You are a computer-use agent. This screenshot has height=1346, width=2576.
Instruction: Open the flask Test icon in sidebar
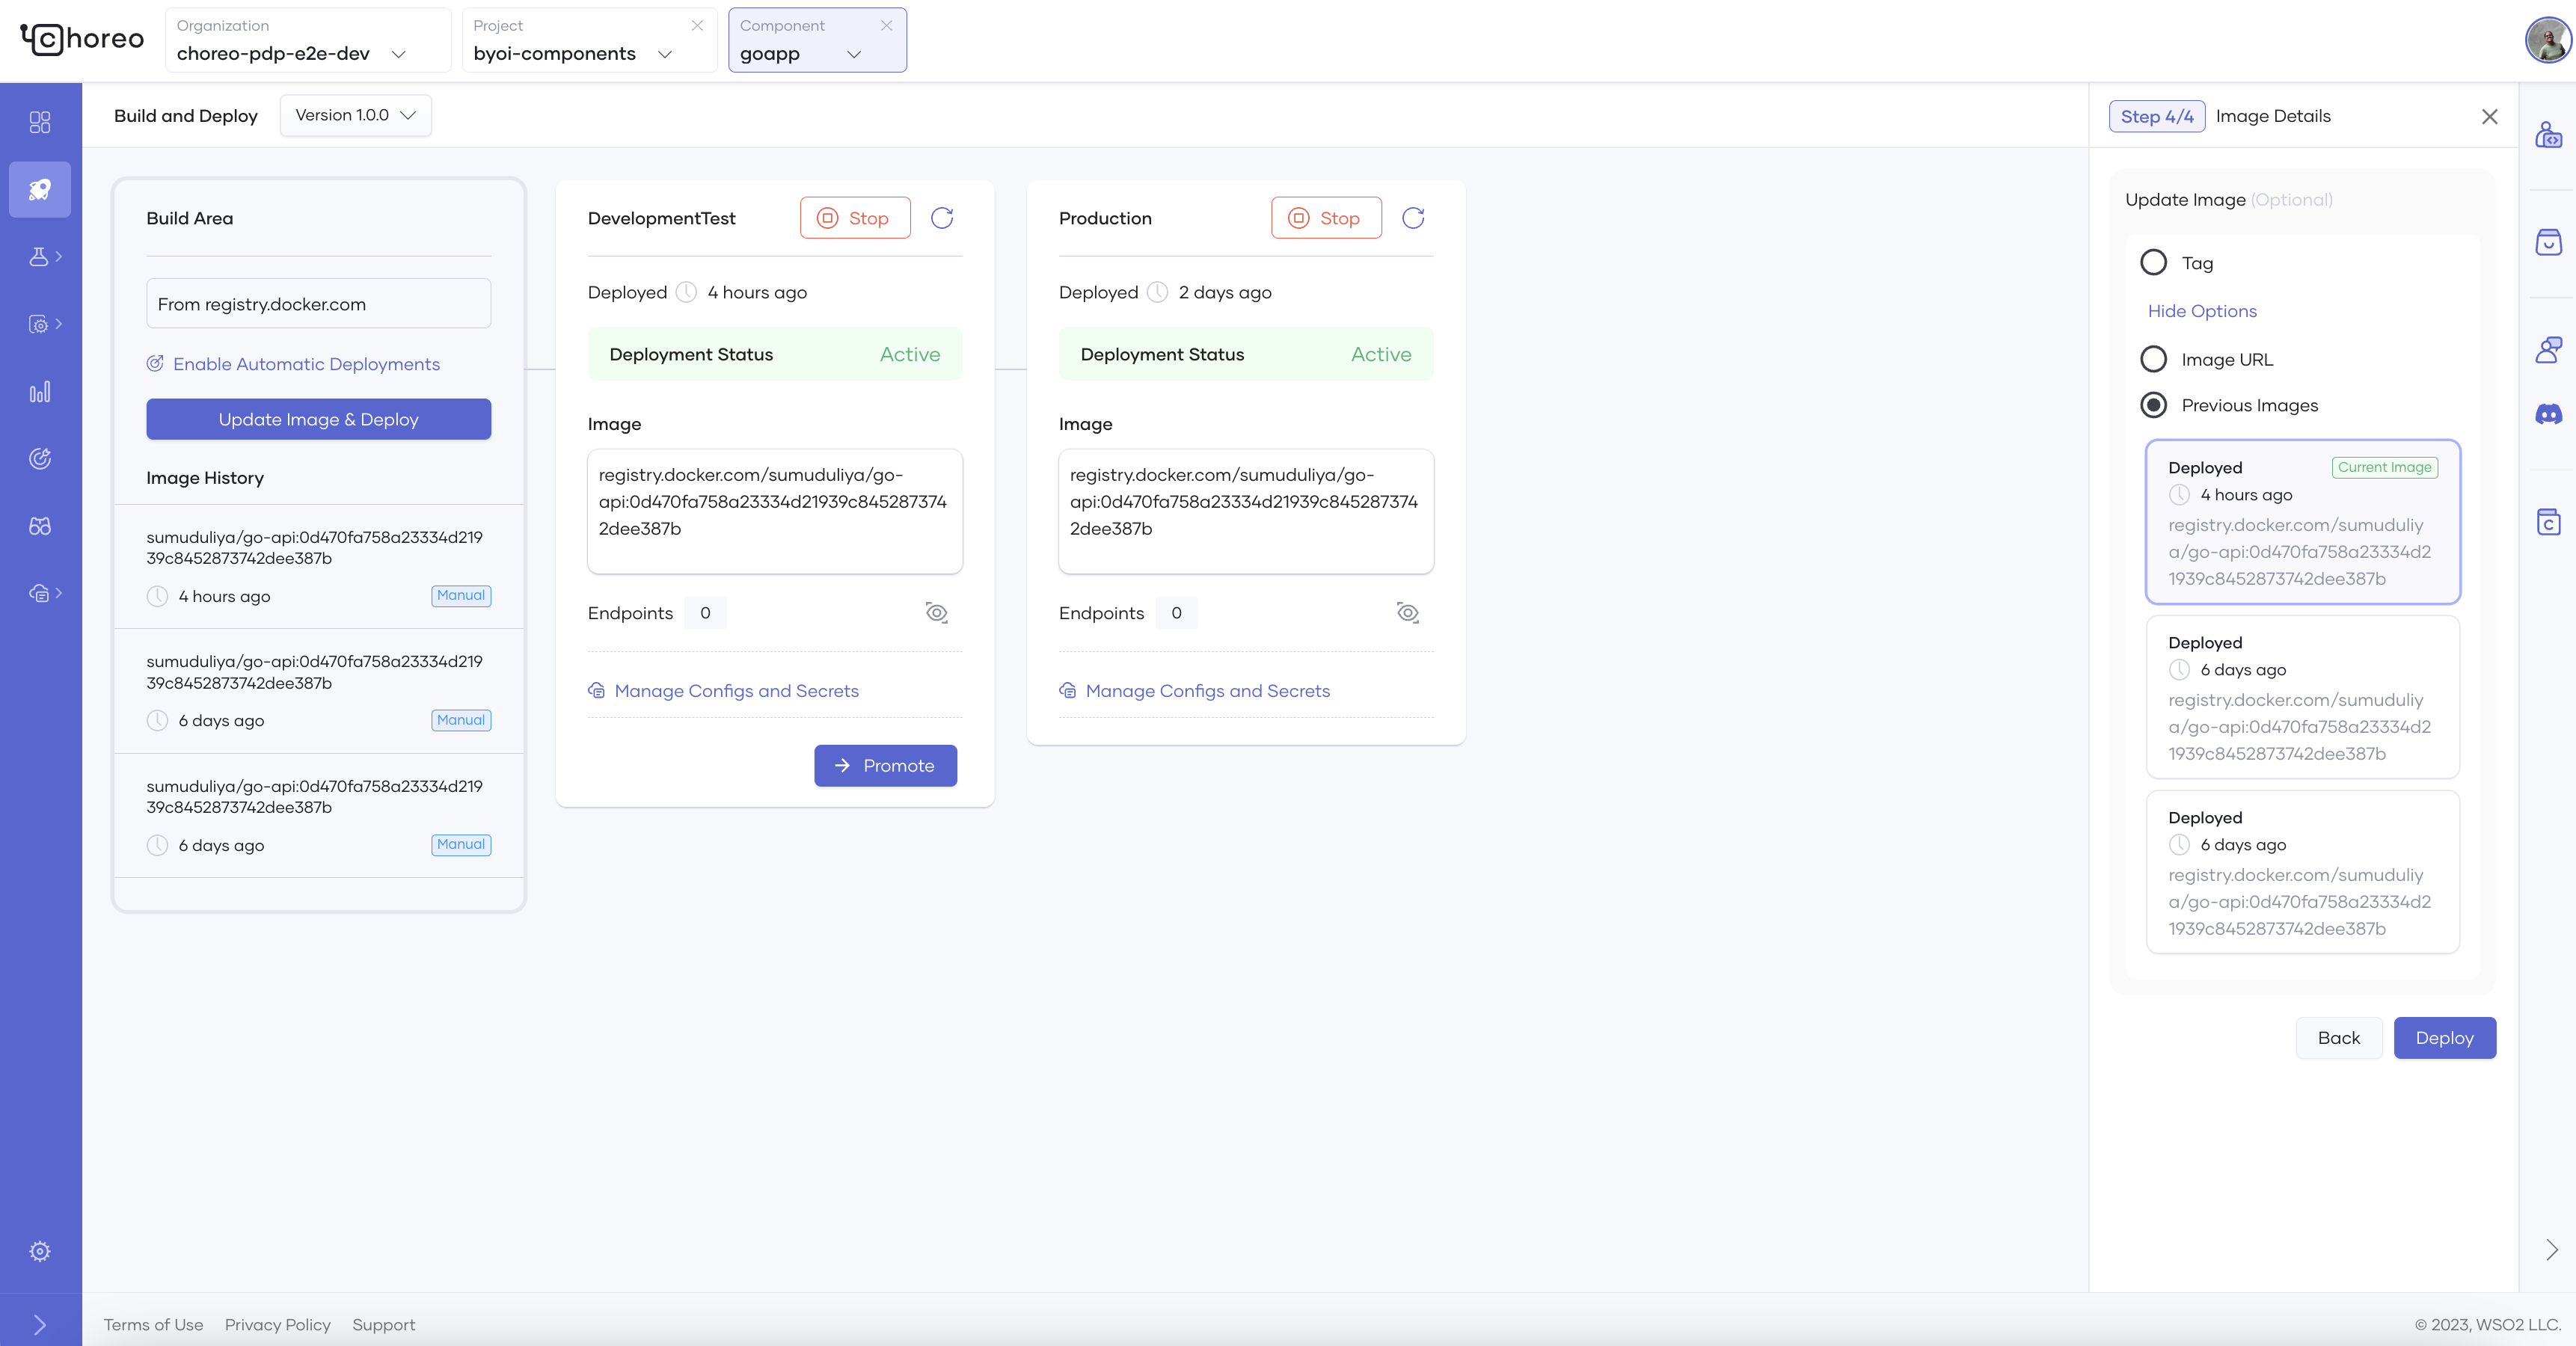(x=40, y=257)
